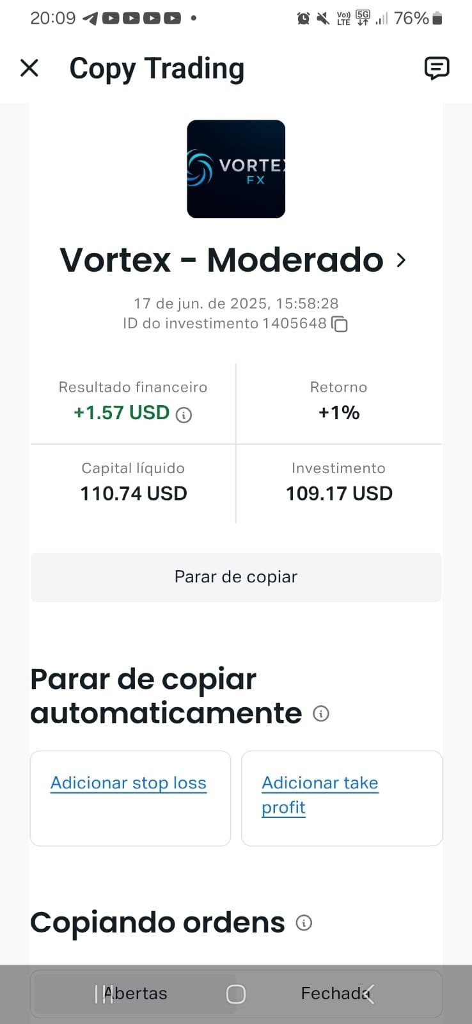Show info for Resultado financeiro
The width and height of the screenshot is (472, 1024).
(184, 415)
